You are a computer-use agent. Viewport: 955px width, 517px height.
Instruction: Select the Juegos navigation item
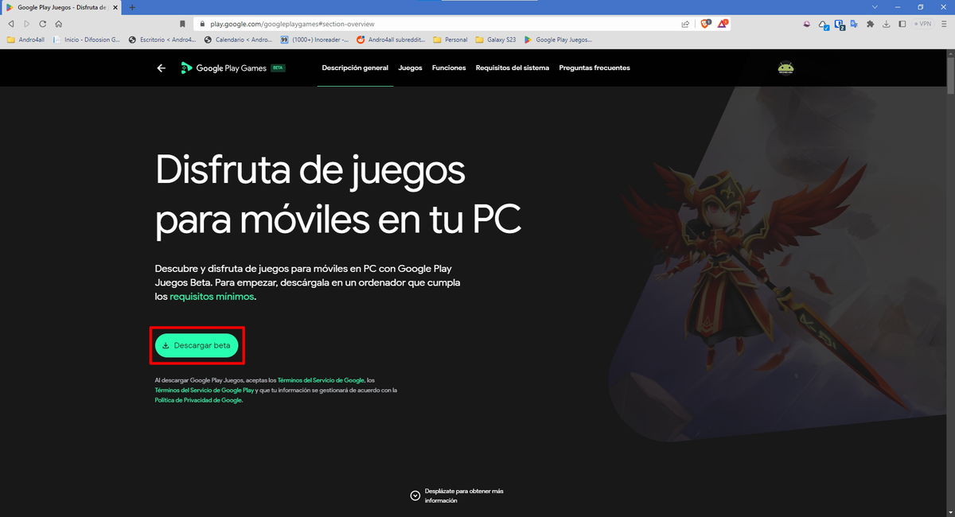pyautogui.click(x=410, y=68)
